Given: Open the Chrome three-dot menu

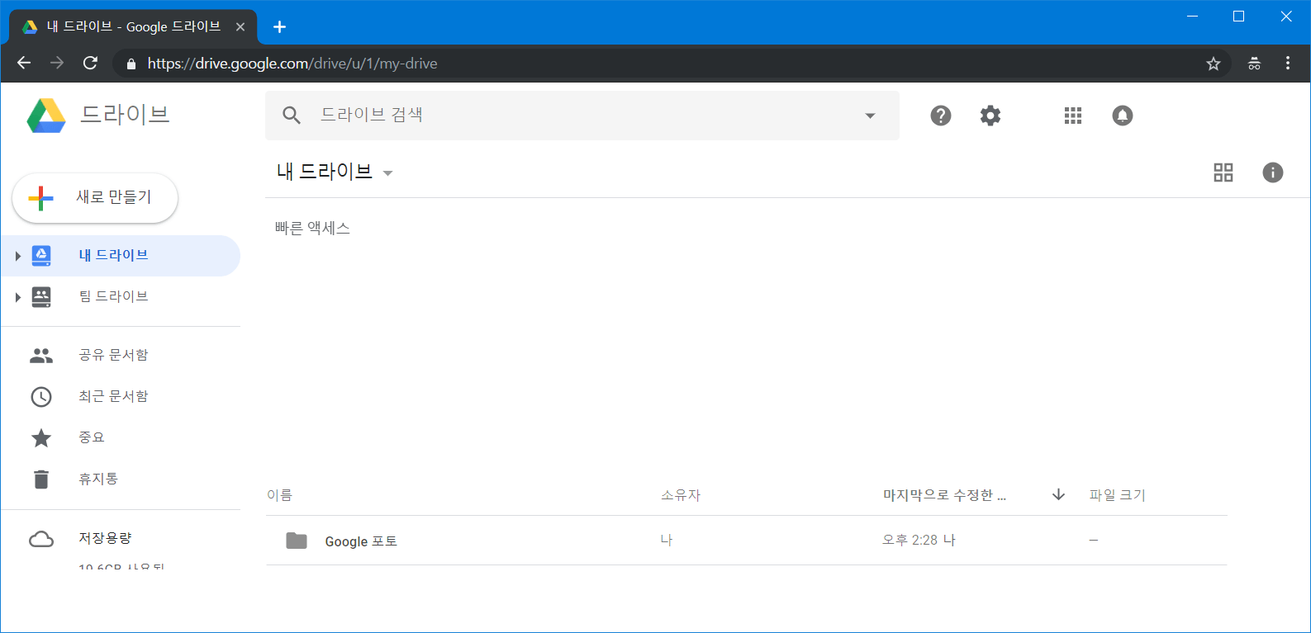Looking at the screenshot, I should point(1287,64).
